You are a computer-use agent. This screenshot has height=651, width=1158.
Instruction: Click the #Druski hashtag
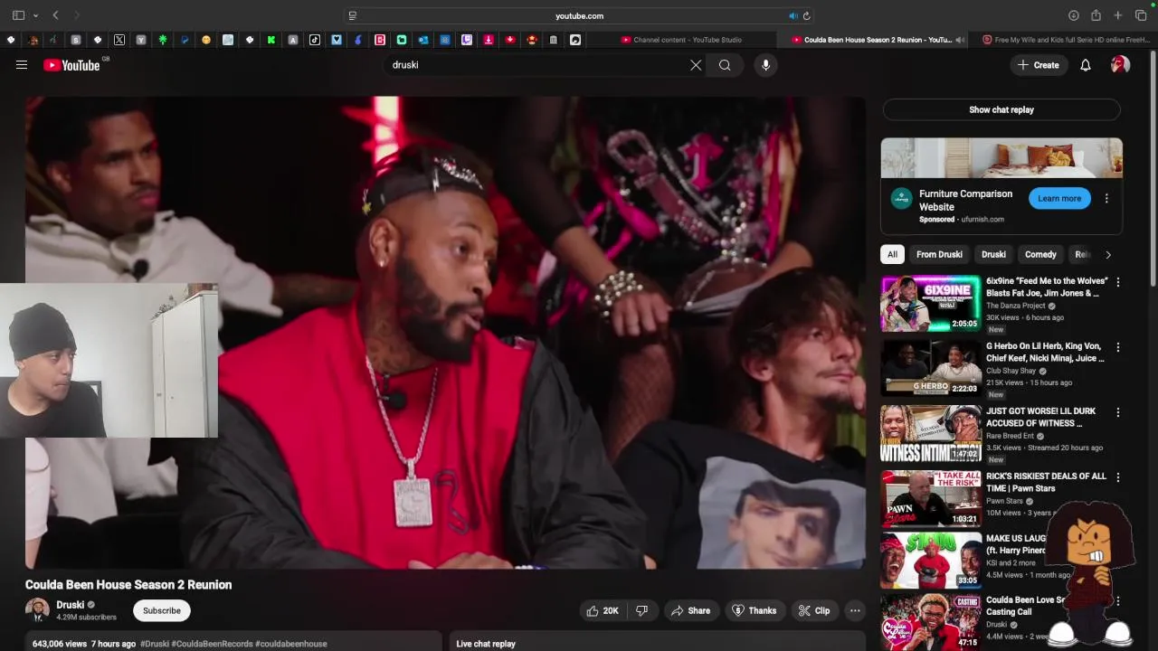(154, 644)
